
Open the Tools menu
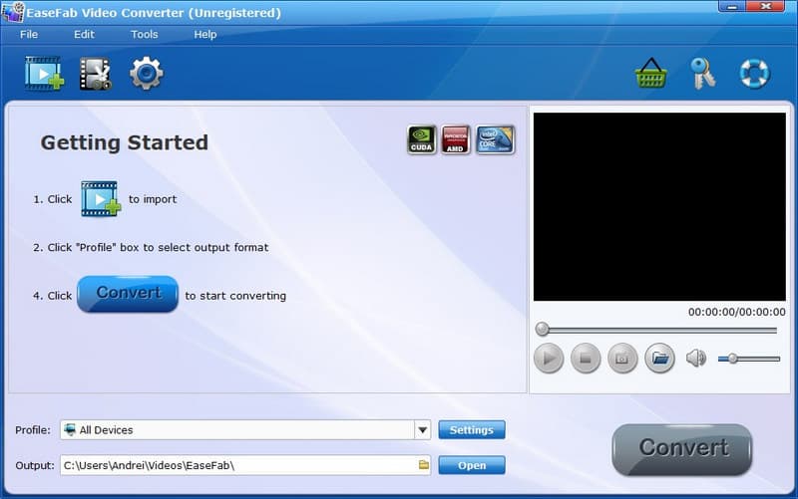[144, 35]
